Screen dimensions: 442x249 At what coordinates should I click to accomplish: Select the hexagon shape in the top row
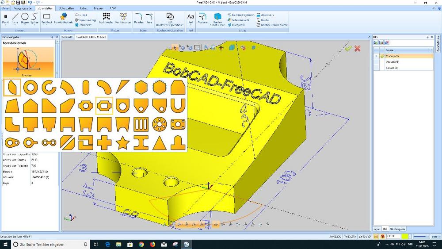141,87
